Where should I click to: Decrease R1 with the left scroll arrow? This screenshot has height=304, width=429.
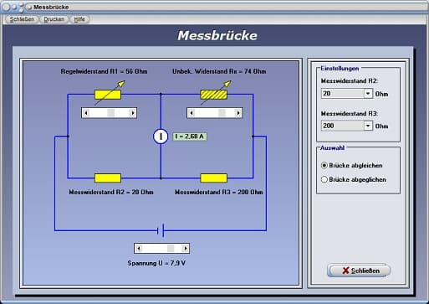tap(86, 113)
